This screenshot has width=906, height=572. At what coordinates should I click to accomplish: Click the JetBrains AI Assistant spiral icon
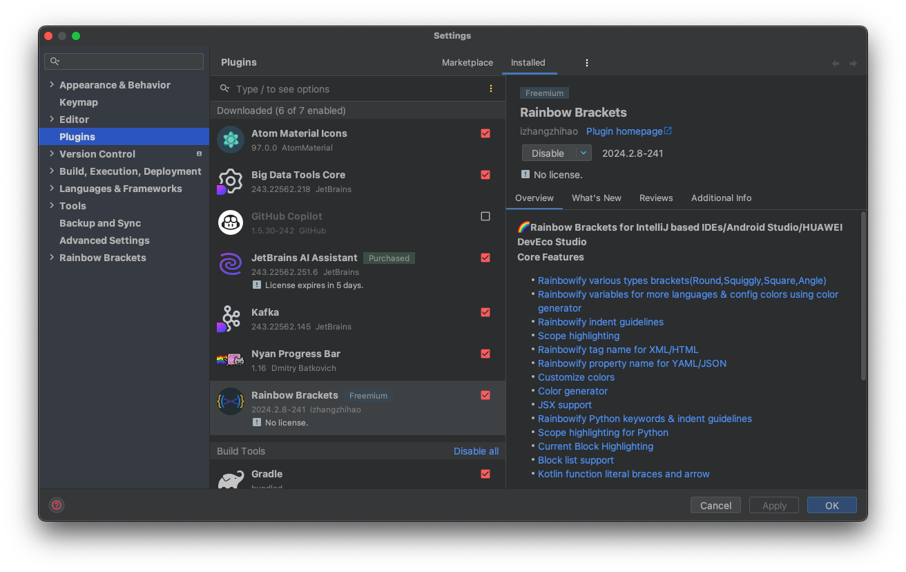click(231, 264)
